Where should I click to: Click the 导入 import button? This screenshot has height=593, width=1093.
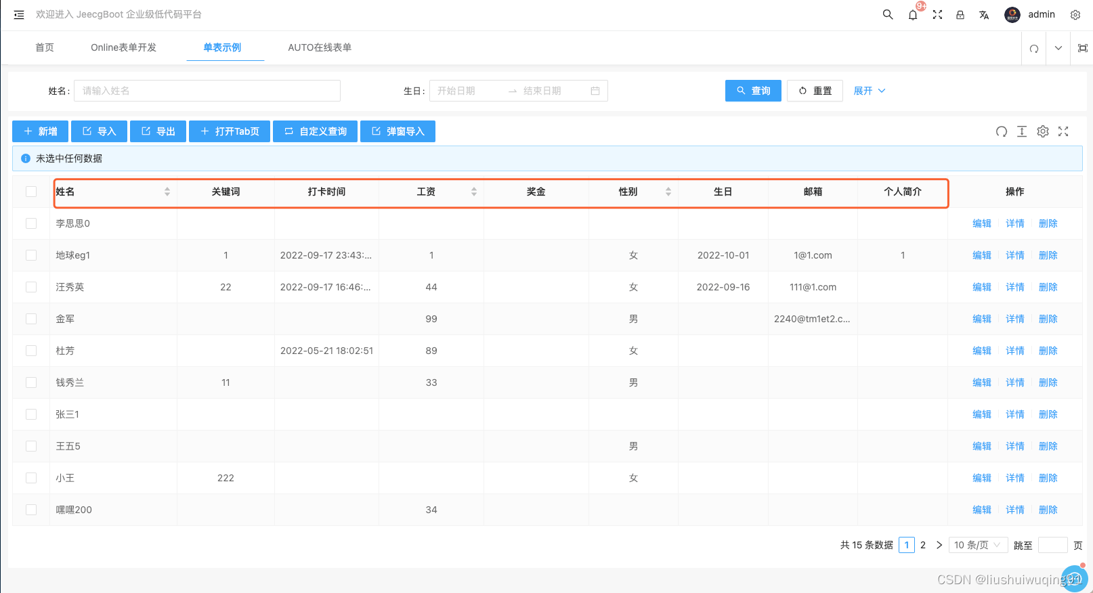click(99, 131)
